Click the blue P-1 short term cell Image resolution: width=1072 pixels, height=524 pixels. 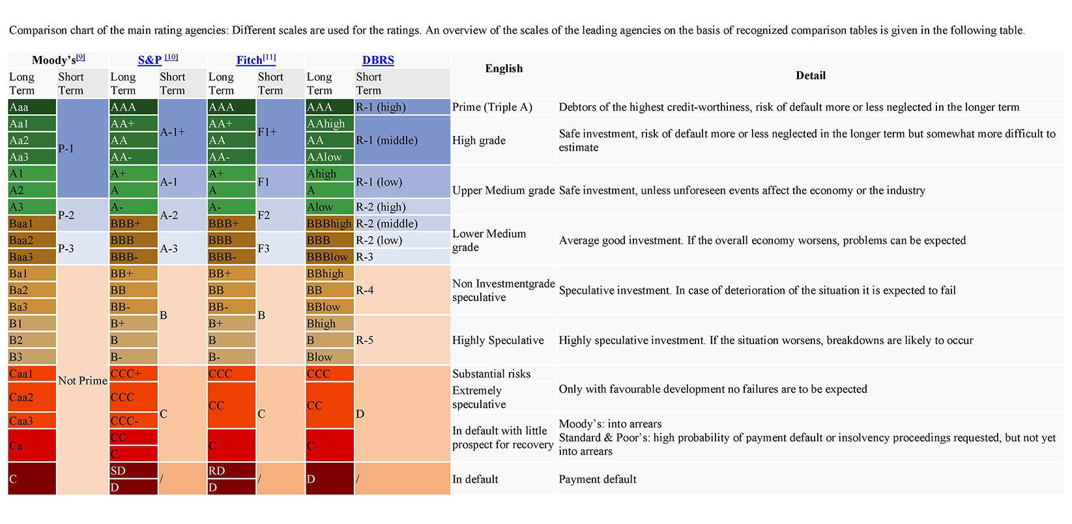(x=82, y=149)
